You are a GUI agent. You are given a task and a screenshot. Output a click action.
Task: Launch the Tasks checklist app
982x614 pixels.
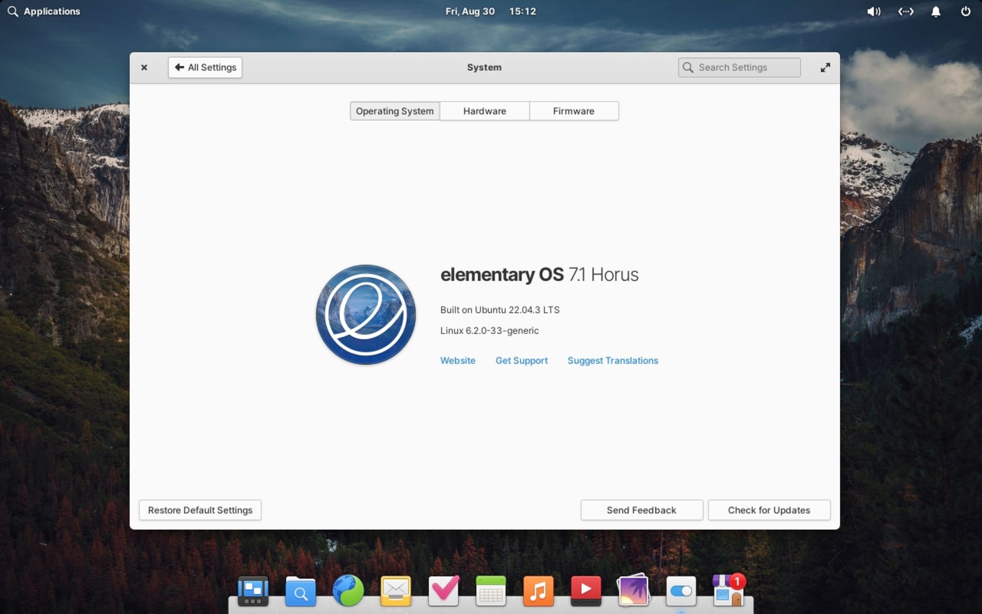pos(443,589)
